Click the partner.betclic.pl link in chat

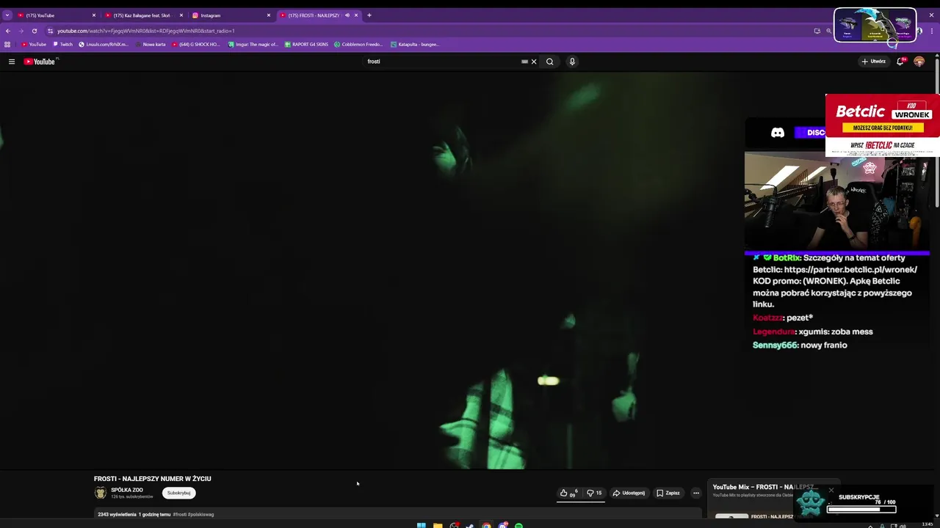click(850, 269)
